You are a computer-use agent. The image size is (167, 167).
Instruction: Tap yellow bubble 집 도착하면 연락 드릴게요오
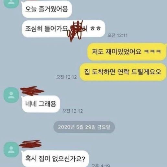tap(123, 72)
